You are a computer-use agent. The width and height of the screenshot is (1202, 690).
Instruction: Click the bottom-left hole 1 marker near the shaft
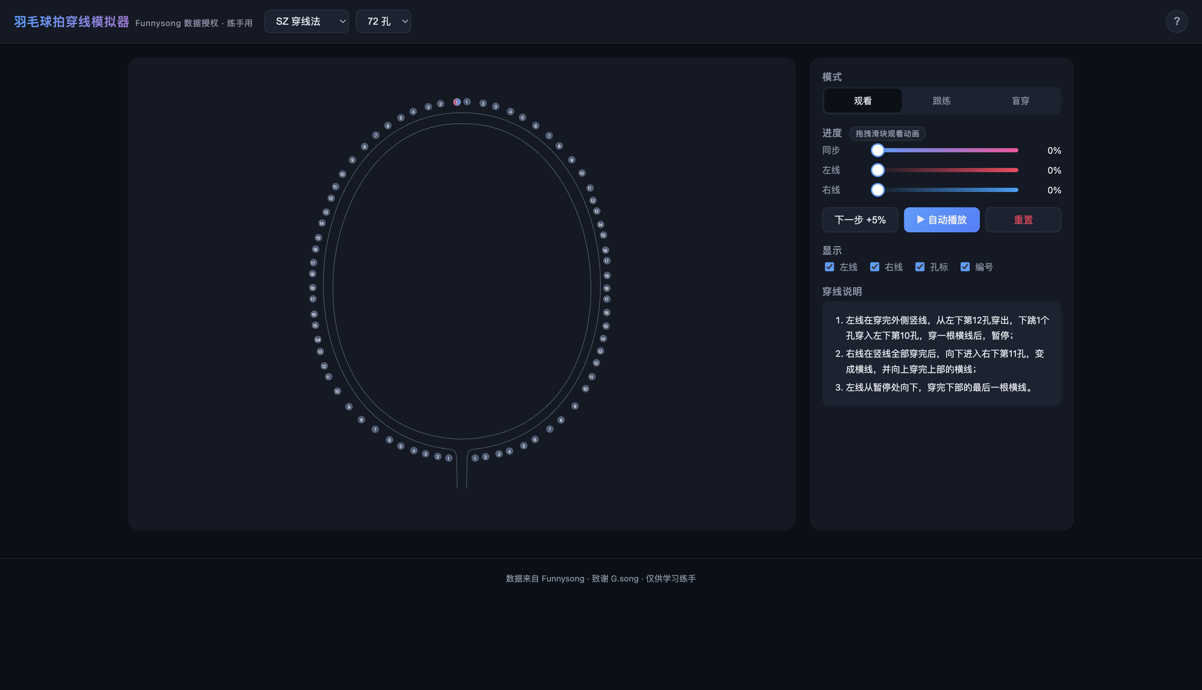tap(448, 458)
